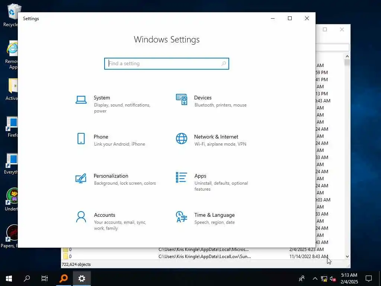
Task: Open the Personalization paintbrush icon
Action: coord(81,178)
